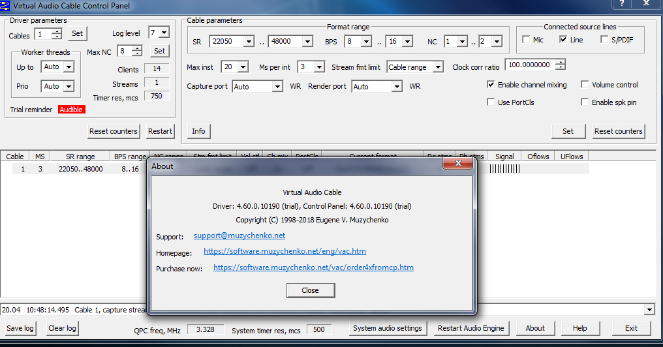Click the UFlows column header
The image size is (663, 347).
click(x=572, y=157)
